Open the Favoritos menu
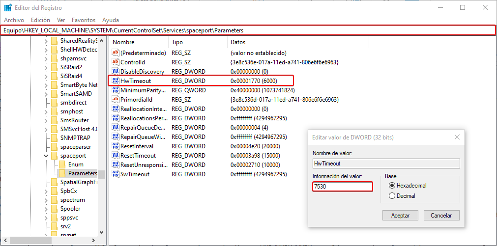This screenshot has width=497, height=246. click(84, 20)
